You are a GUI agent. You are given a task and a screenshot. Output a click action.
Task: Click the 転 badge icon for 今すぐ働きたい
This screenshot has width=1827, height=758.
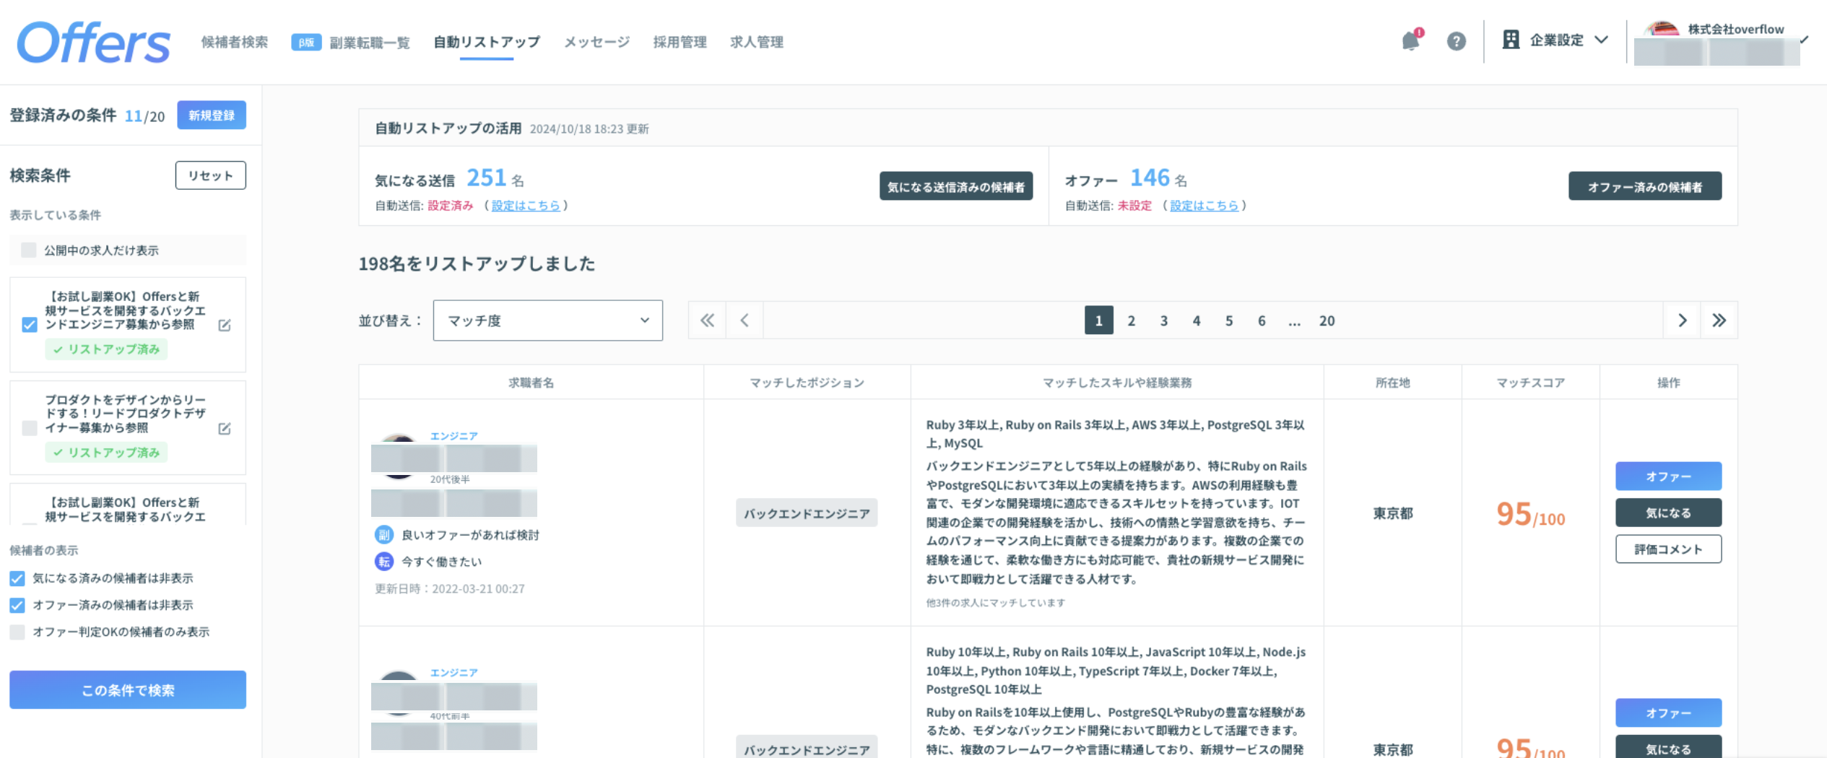pos(383,562)
